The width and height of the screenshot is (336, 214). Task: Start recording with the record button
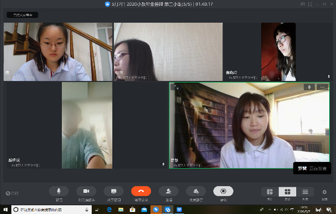pyautogui.click(x=223, y=191)
